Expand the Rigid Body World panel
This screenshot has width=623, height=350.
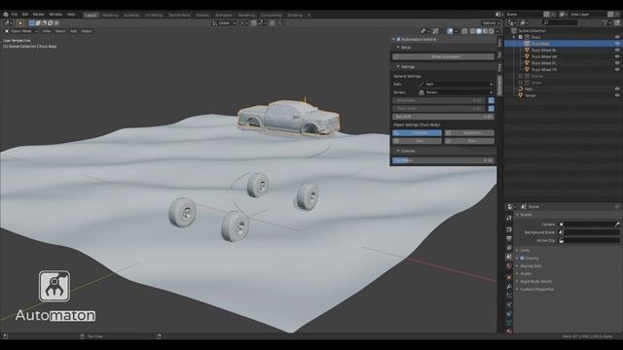click(x=535, y=281)
